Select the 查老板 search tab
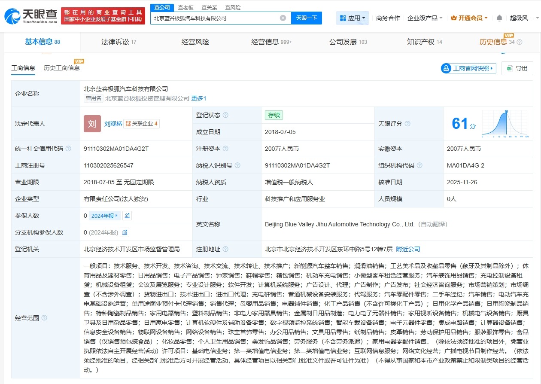The width and height of the screenshot is (541, 384). 185,7
